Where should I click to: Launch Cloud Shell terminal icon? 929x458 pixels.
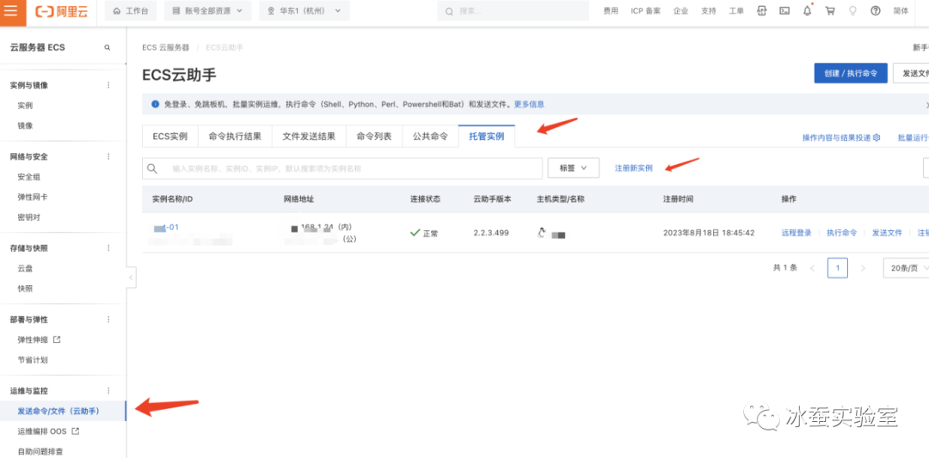click(x=784, y=10)
